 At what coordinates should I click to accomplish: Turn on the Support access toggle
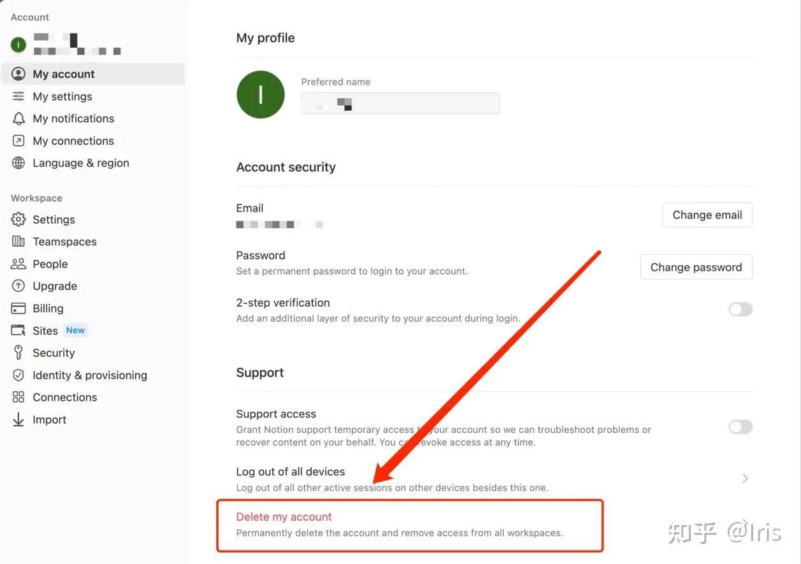point(740,426)
